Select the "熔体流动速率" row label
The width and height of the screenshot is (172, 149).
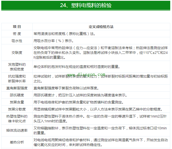pyautogui.click(x=17, y=130)
